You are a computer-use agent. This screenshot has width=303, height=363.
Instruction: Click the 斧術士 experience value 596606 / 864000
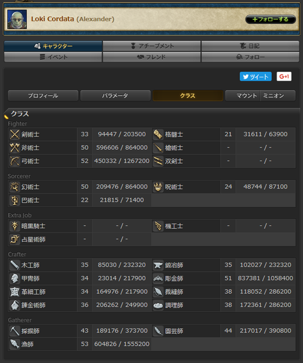[x=122, y=147]
